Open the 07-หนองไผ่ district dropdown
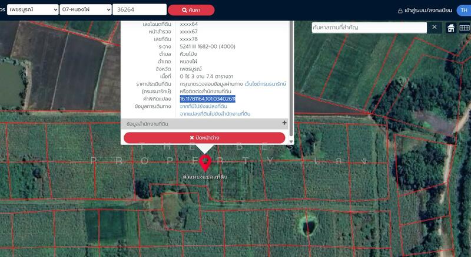471x257 pixels. click(86, 10)
